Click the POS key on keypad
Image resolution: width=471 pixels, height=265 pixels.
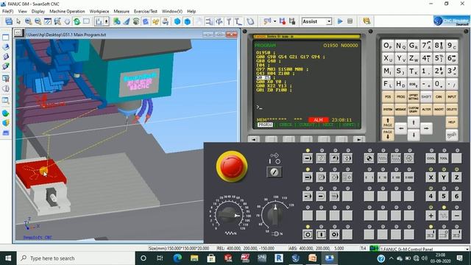388,96
